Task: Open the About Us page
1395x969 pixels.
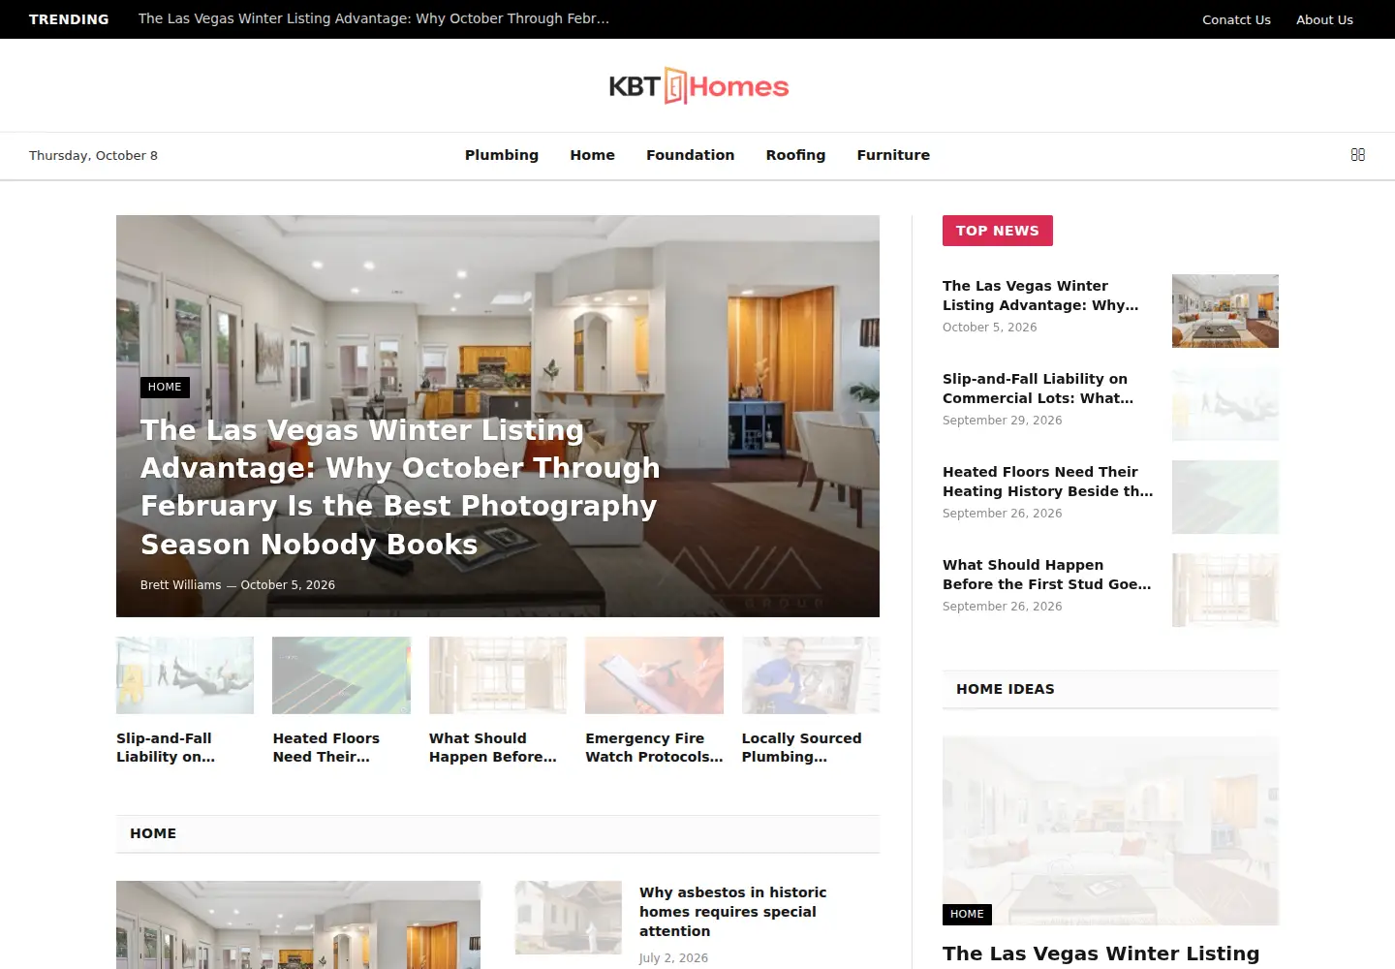Action: pos(1324,19)
